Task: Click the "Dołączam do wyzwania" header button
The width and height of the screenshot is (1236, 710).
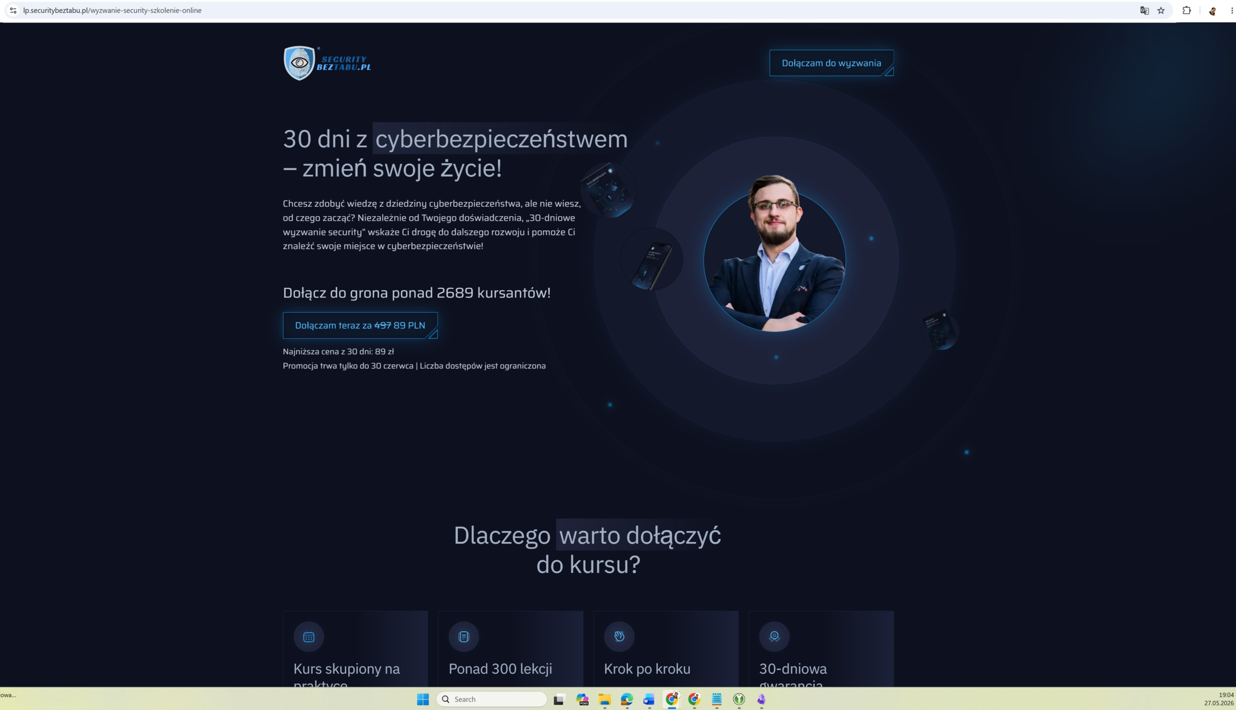Action: (831, 63)
